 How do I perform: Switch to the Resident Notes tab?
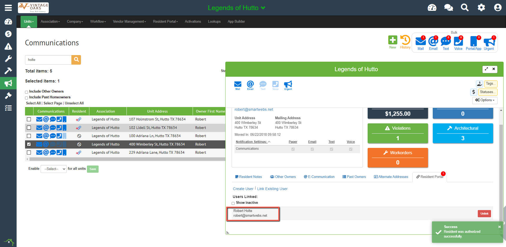coord(249,177)
